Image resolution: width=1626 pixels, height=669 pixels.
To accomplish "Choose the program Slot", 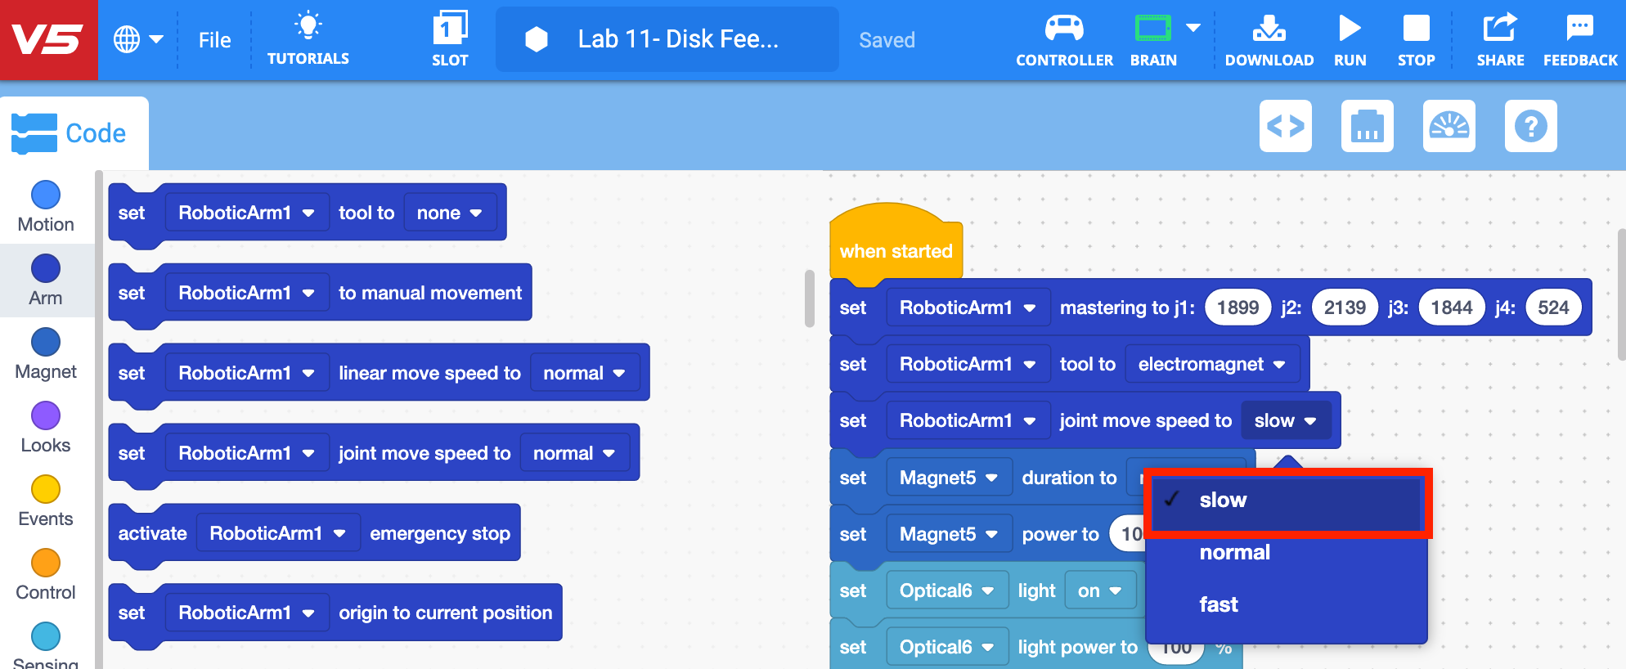I will (450, 39).
